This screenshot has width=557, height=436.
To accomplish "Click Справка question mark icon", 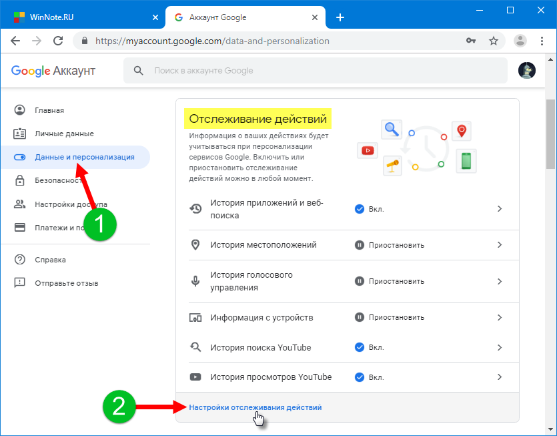I will [19, 260].
